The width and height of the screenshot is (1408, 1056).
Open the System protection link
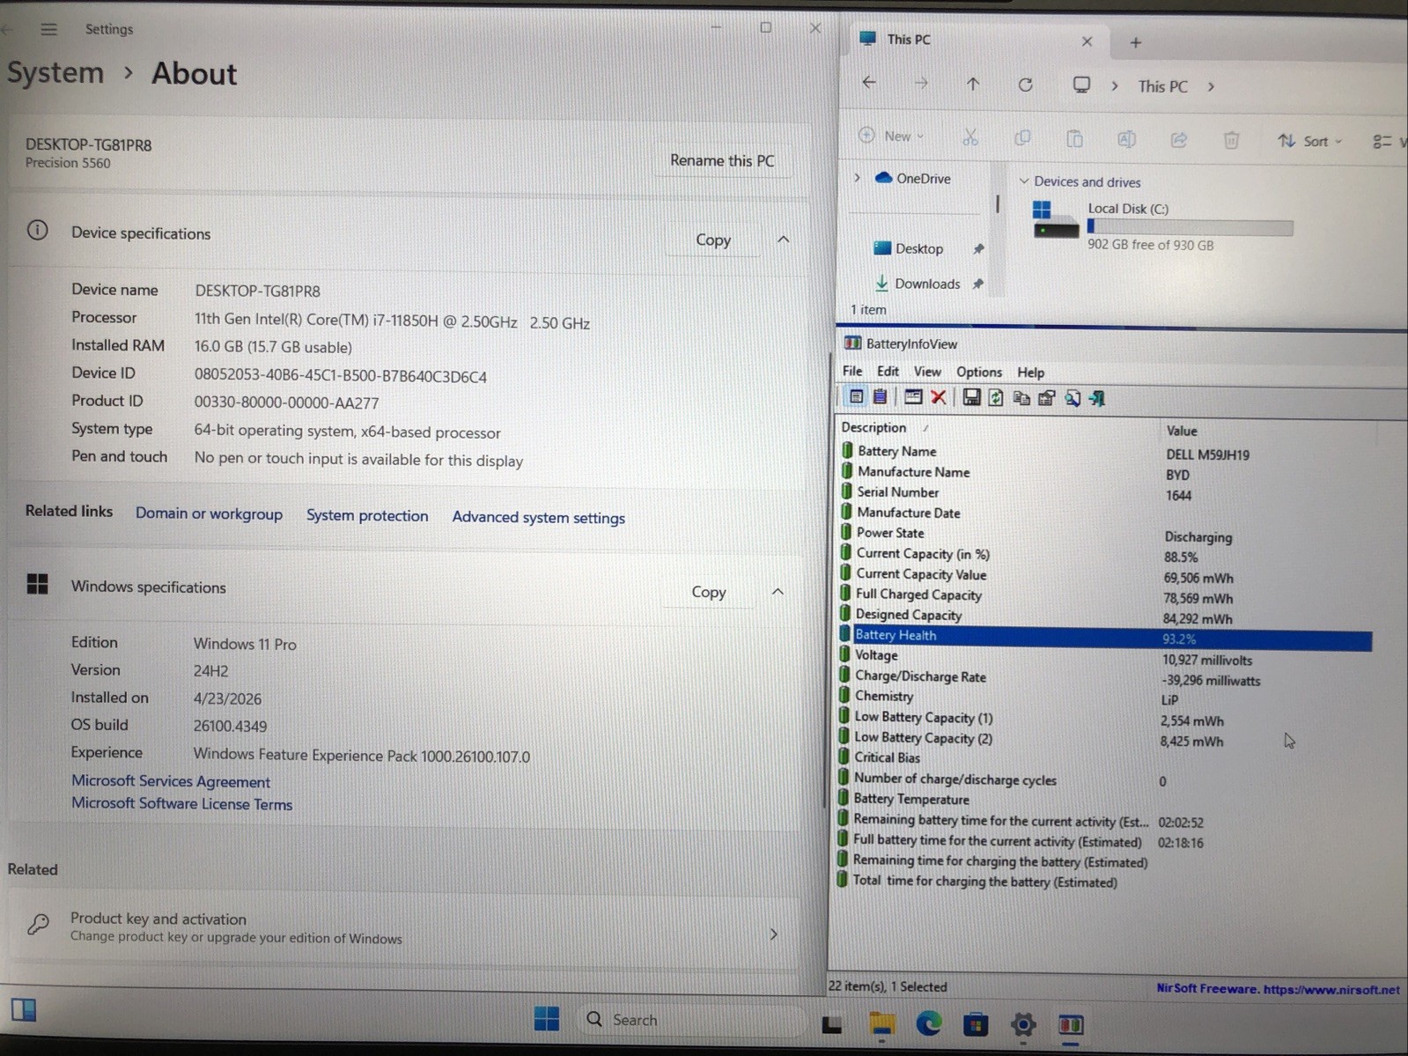(367, 515)
